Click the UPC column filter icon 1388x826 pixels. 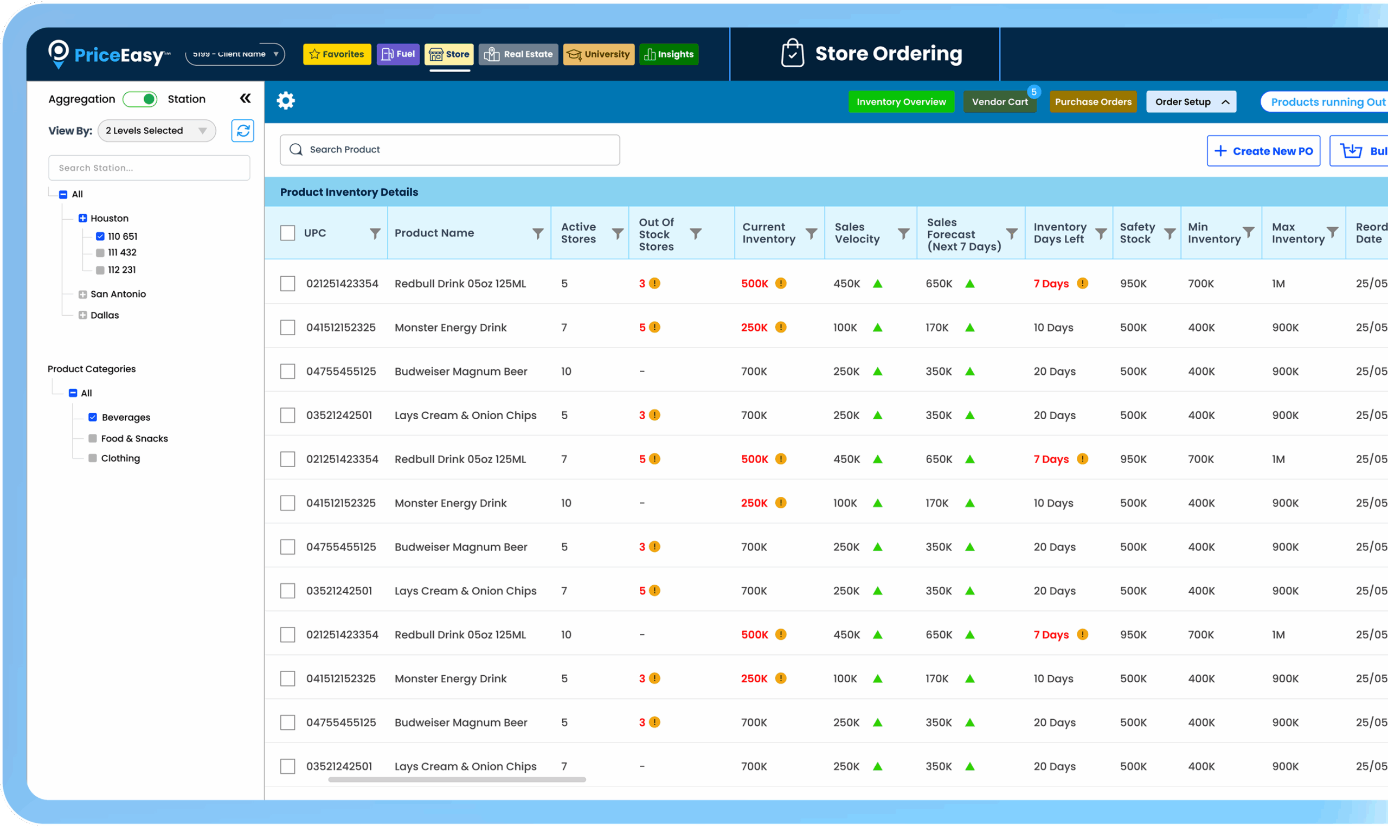coord(375,233)
